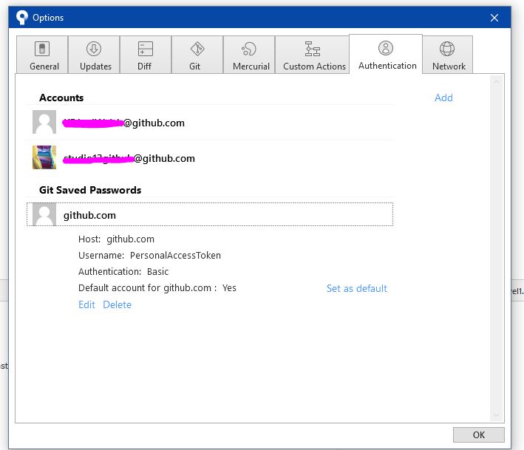Select the Git tab
Image resolution: width=524 pixels, height=450 pixels.
pos(197,55)
